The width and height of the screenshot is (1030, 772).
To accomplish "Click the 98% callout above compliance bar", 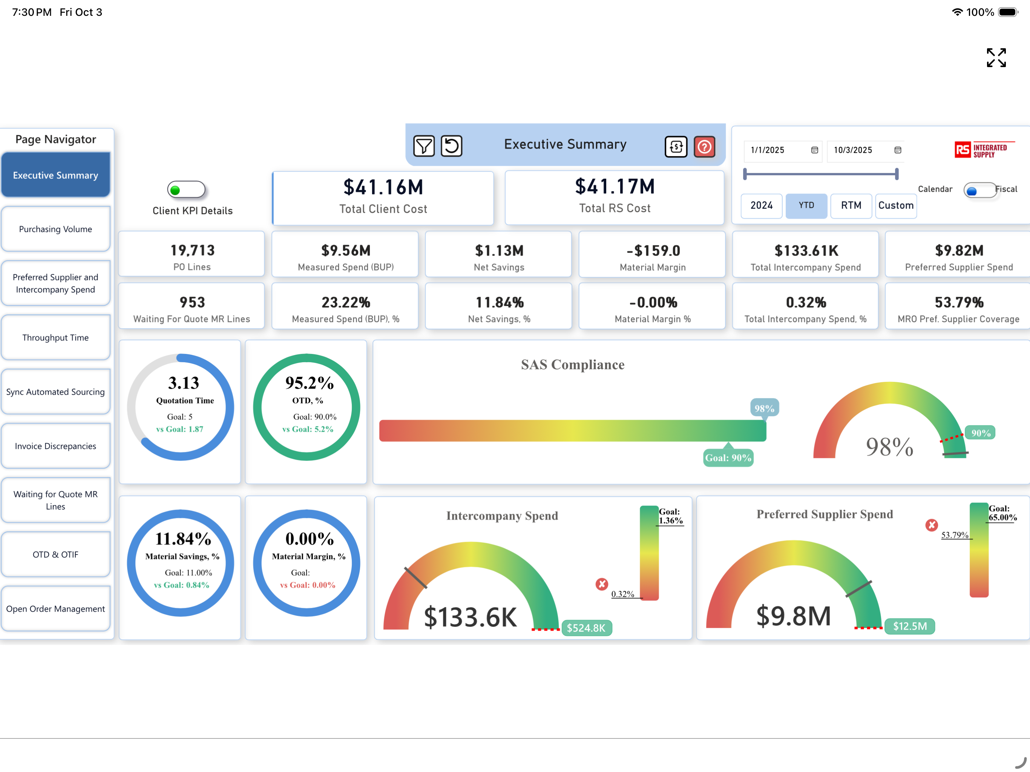I will pos(764,408).
